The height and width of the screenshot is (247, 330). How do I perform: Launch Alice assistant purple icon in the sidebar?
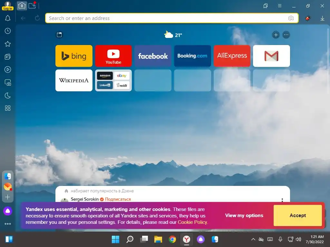click(8, 211)
